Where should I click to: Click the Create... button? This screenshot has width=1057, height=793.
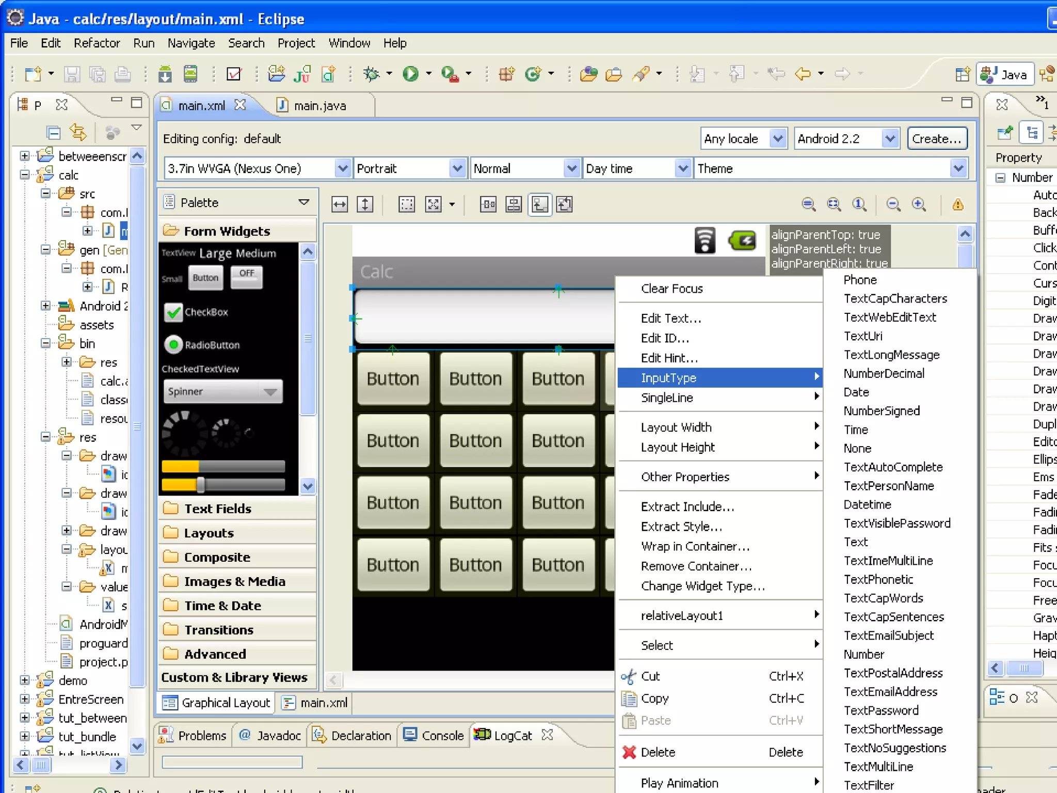(936, 139)
